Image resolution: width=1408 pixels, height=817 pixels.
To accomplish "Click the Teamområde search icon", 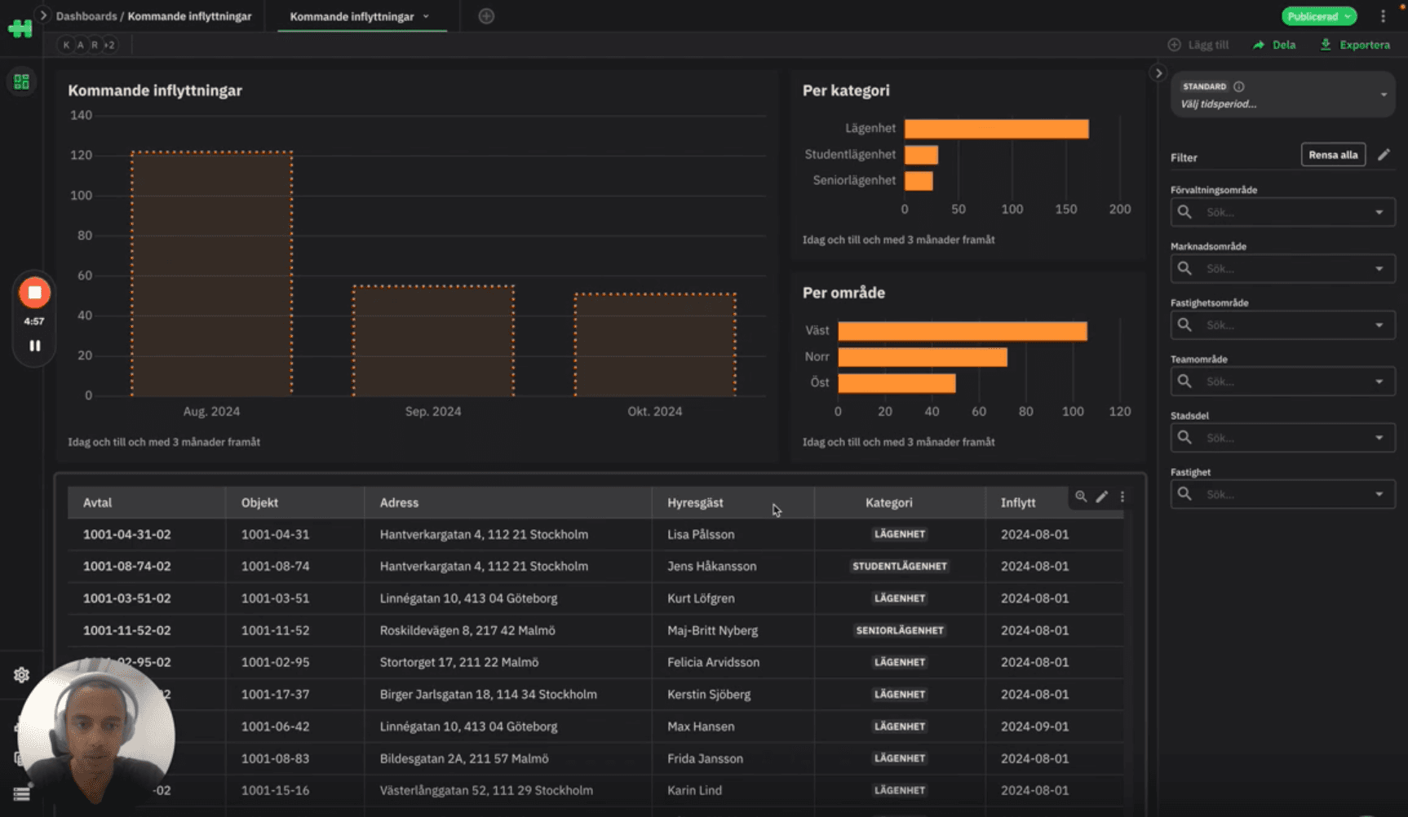I will (x=1184, y=382).
